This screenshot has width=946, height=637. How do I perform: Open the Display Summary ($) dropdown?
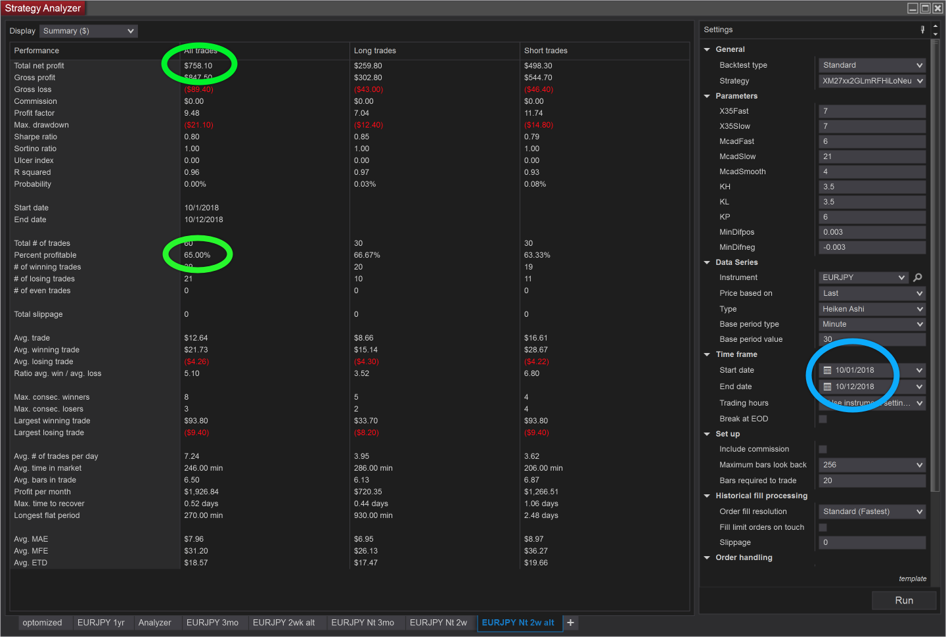89,31
